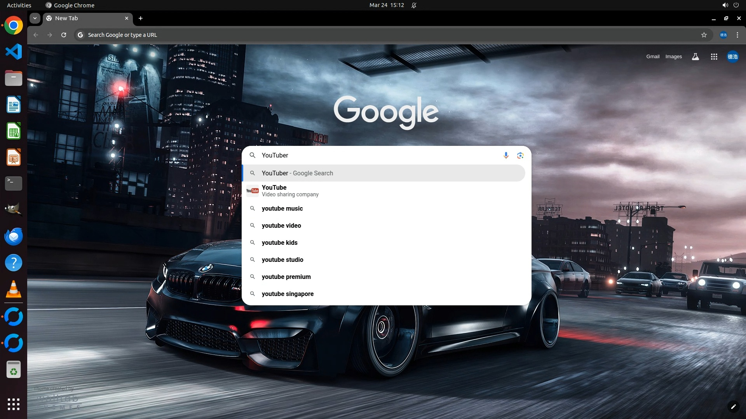Screen dimensions: 746x419
Task: Open the Images link
Action: pyautogui.click(x=673, y=57)
